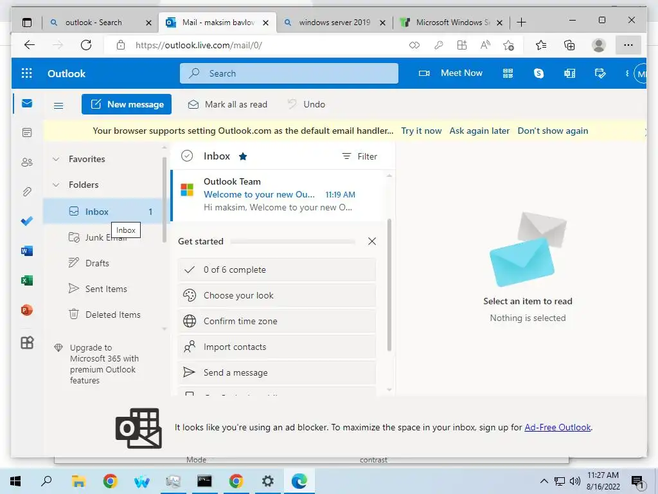Open the Junk Email folder
Viewport: 658px width, 494px height.
[102, 237]
